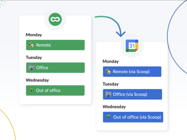Image resolution: width=187 pixels, height=140 pixels.
Task: Click Tuesday label in the calendar card
Action: tap(111, 84)
